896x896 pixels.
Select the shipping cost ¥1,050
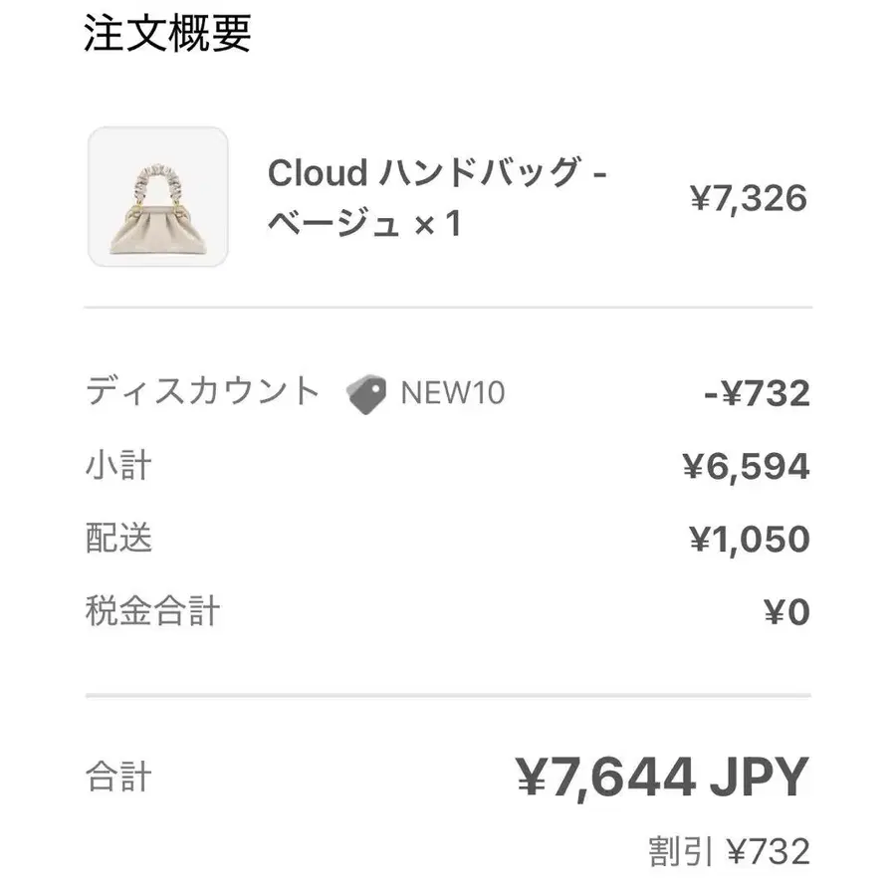[x=750, y=540]
